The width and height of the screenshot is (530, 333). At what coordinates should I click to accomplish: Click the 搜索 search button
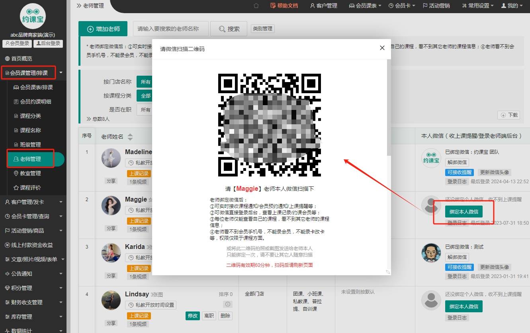(229, 29)
